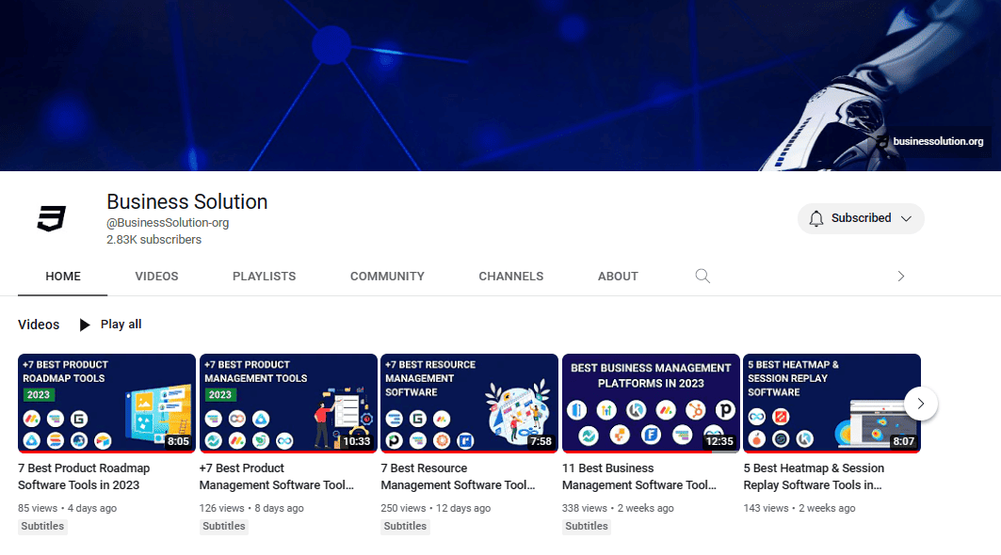
Task: Expand the Subscribed notification options chevron
Action: pos(906,217)
